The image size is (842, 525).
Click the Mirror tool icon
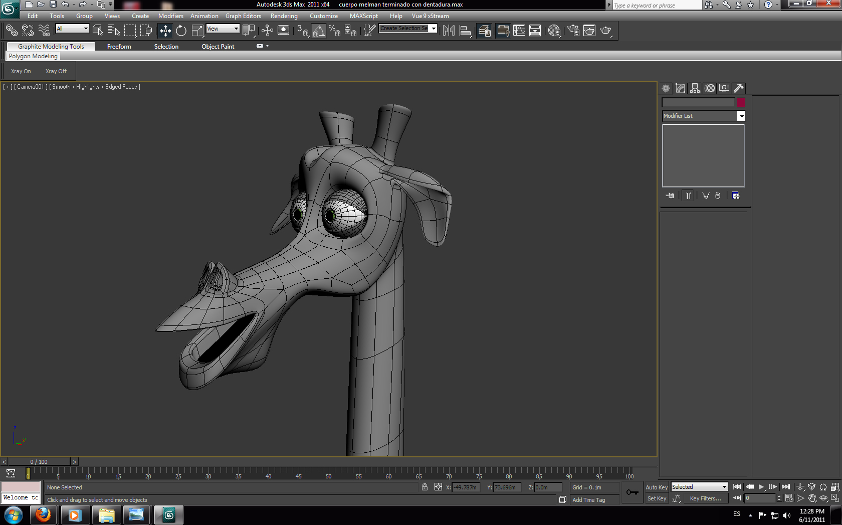coord(449,31)
